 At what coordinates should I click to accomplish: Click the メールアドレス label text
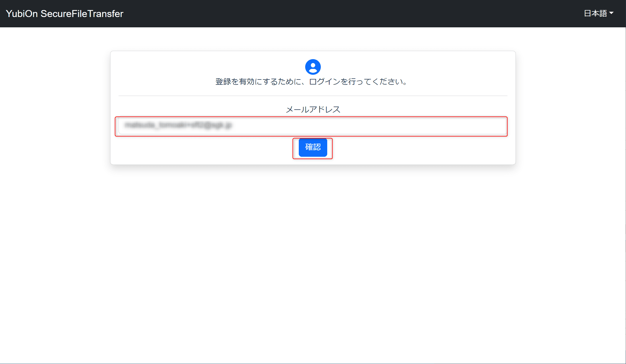(313, 109)
